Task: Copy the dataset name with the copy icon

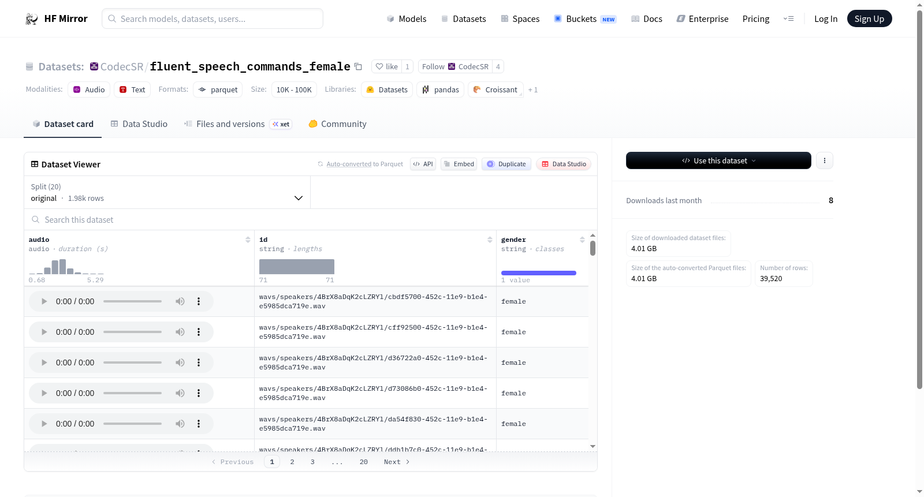Action: pos(358,66)
